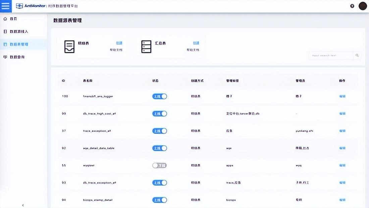
Task: Toggle the status switch for db_trace_high_cost_all
Action: pos(160,114)
